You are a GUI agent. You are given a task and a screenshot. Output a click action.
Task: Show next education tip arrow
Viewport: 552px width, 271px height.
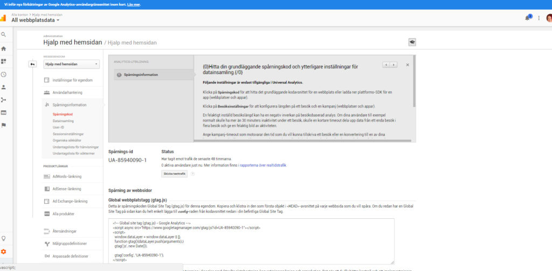click(394, 65)
